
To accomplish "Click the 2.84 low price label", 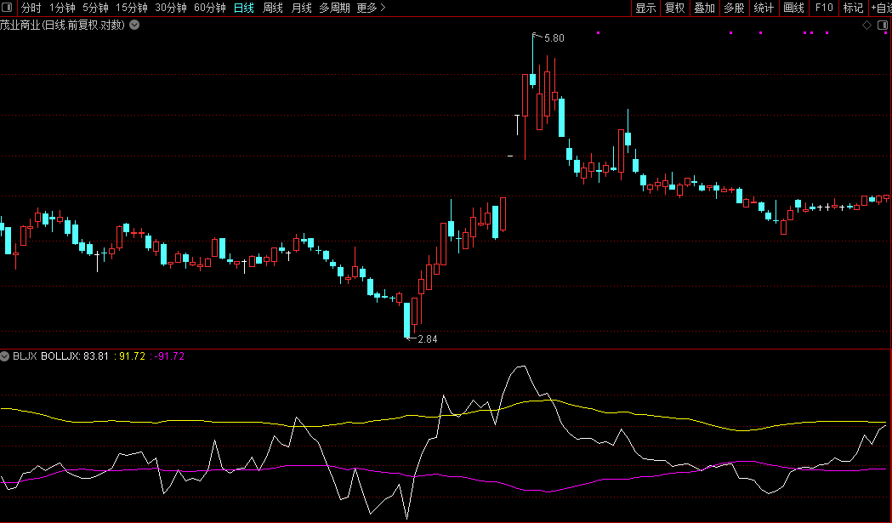I will [427, 339].
